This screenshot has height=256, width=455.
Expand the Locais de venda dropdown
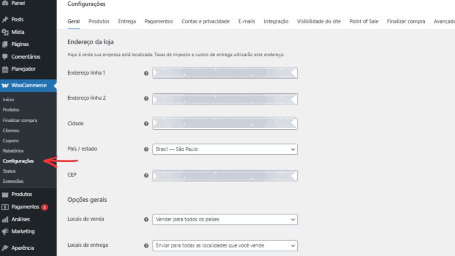pos(225,219)
